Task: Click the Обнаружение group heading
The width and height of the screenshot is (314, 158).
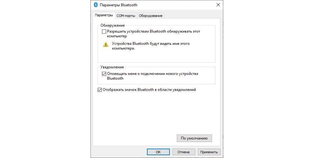Action: point(112,25)
